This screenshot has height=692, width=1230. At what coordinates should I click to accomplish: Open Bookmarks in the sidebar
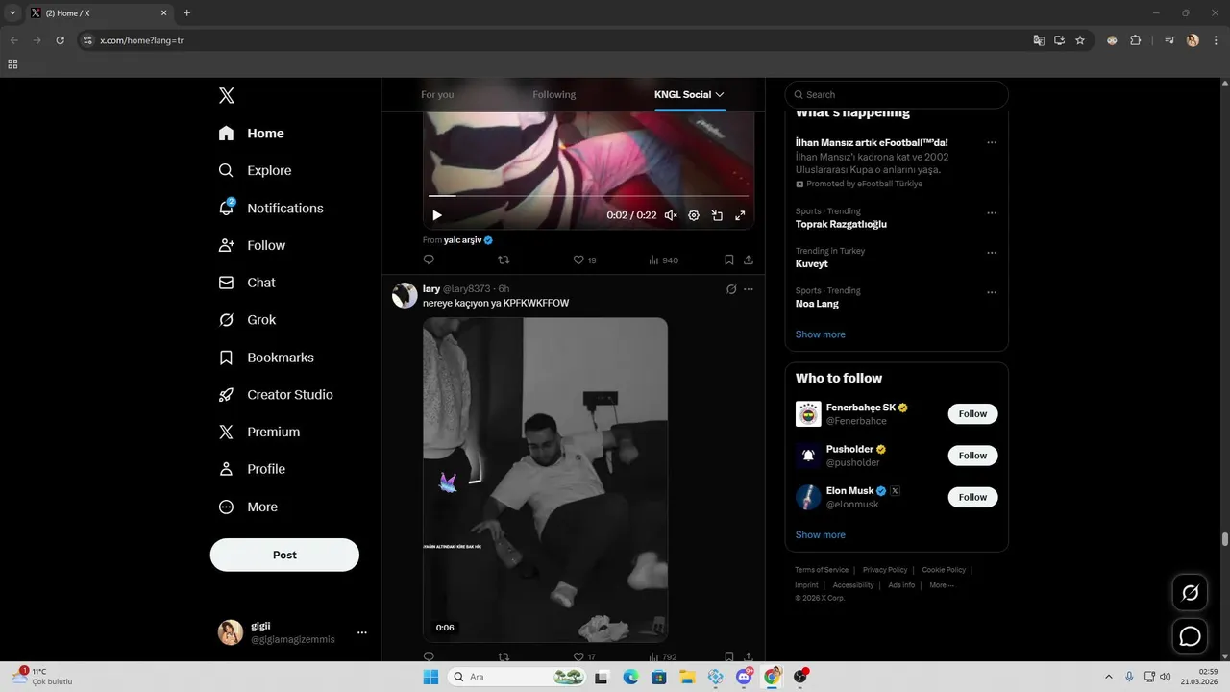pos(266,358)
